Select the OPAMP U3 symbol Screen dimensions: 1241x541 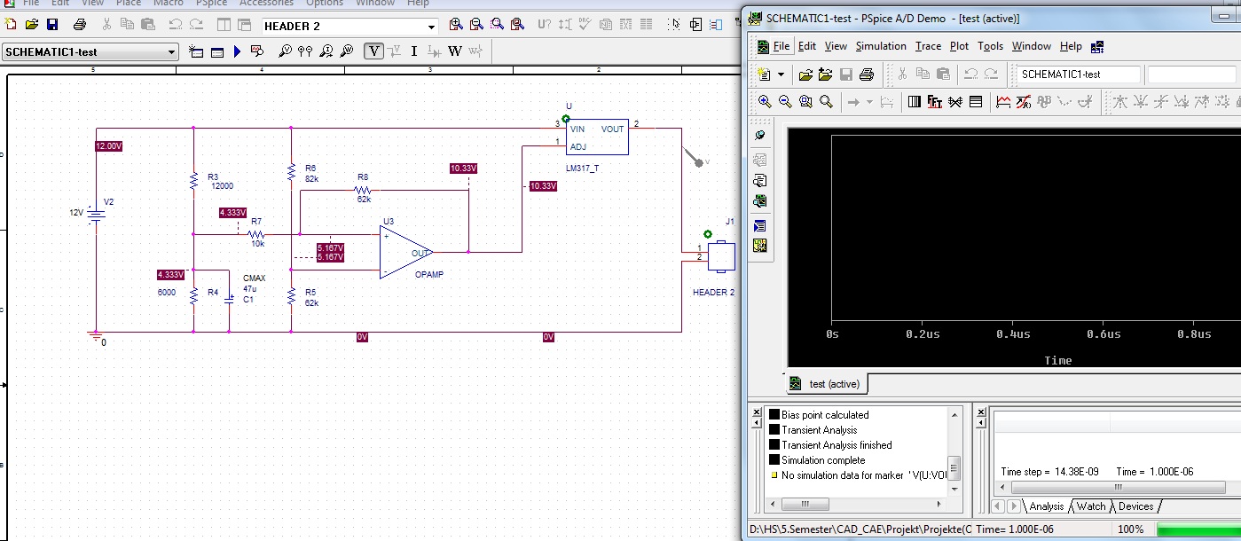[406, 252]
